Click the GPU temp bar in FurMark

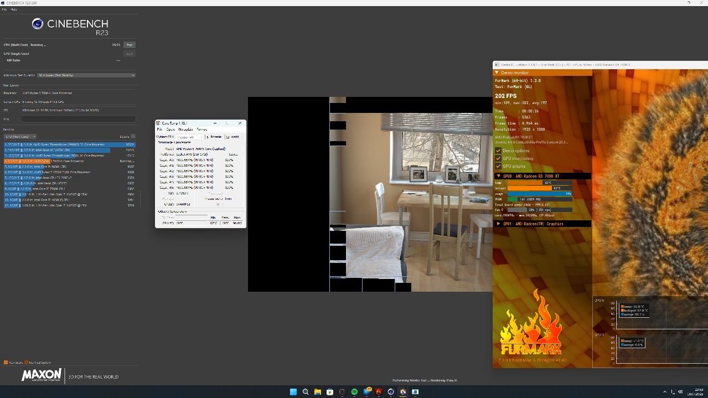[540, 183]
